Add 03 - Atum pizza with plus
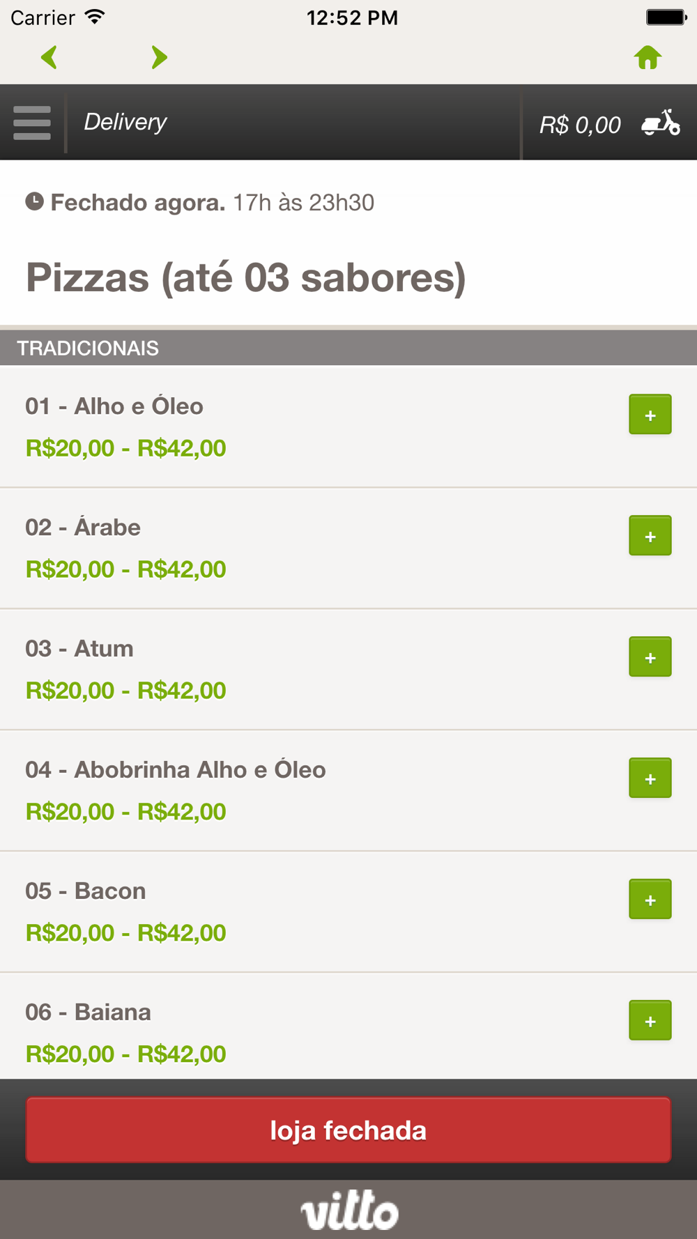The width and height of the screenshot is (697, 1239). [x=650, y=657]
